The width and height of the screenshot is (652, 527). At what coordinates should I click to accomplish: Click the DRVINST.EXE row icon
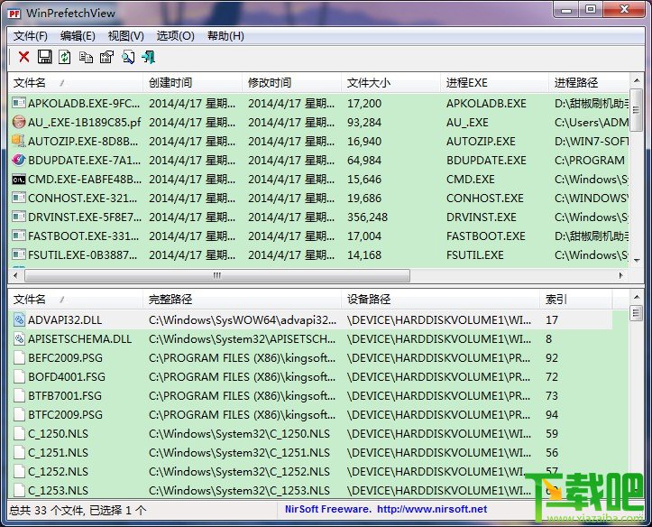[19, 217]
